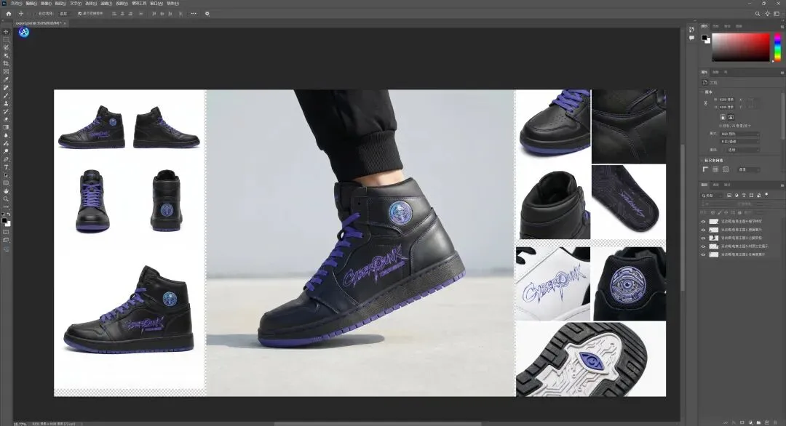Click the rainbow hue slider strip

click(777, 47)
